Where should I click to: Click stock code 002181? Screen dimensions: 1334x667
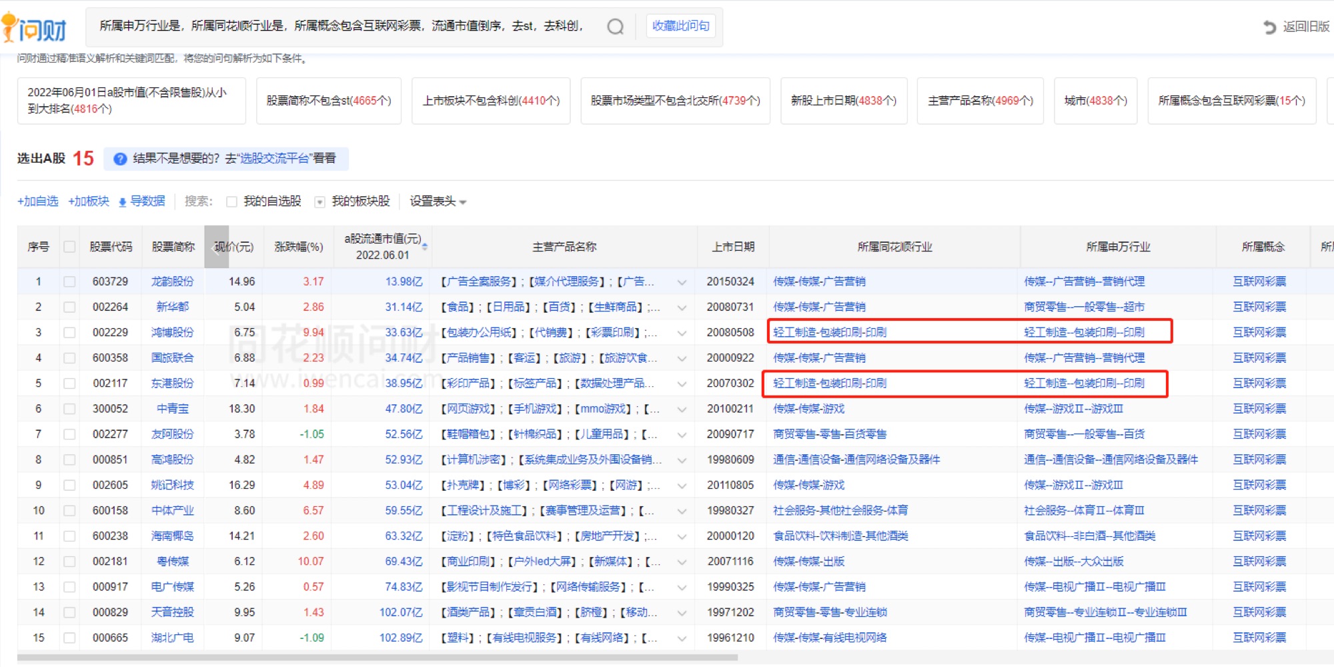(110, 562)
